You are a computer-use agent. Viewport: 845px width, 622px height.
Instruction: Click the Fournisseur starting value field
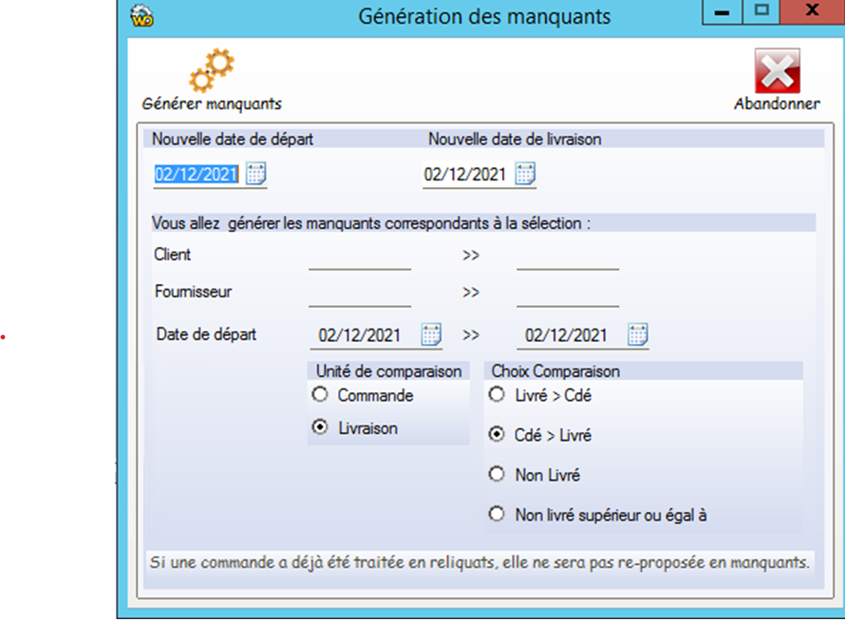click(360, 293)
